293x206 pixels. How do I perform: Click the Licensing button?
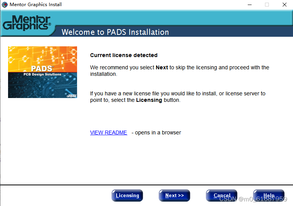127,195
